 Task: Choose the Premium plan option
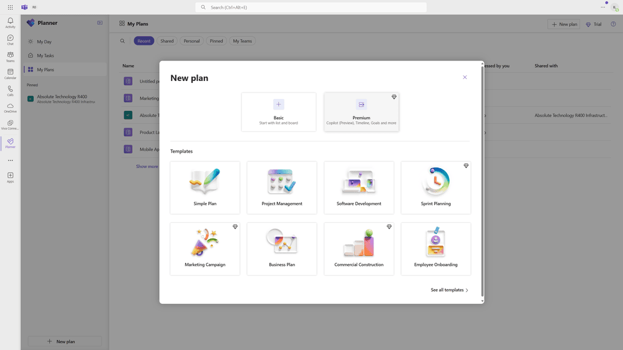point(361,112)
